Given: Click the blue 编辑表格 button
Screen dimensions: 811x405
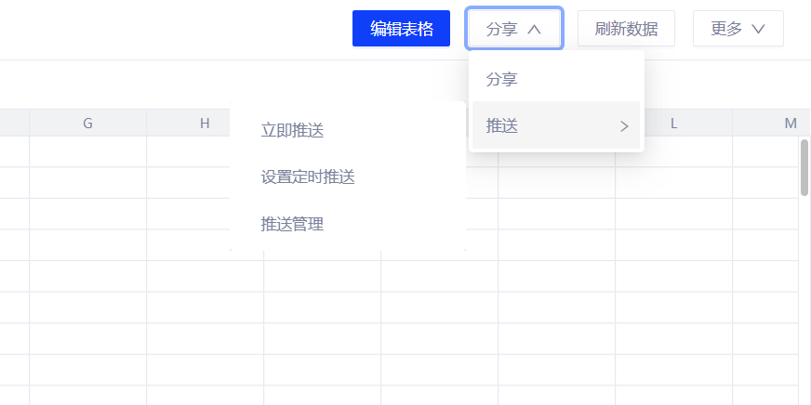Looking at the screenshot, I should pos(402,29).
